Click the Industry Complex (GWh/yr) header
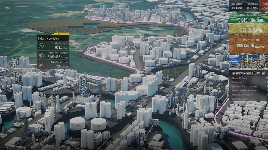268x150 pixels. [248, 73]
